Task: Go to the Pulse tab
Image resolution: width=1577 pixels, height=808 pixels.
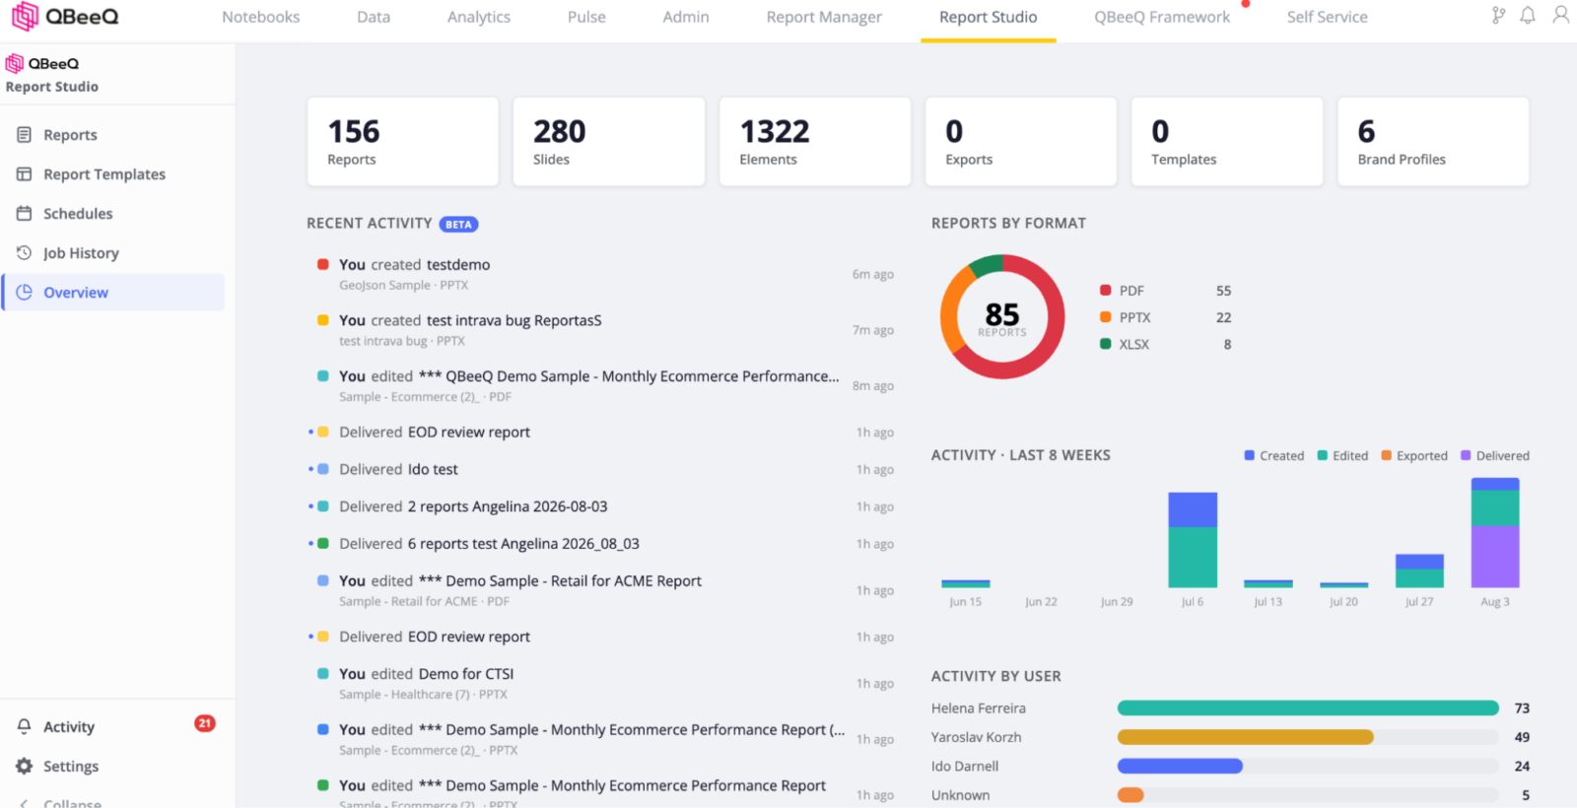Action: click(x=586, y=17)
